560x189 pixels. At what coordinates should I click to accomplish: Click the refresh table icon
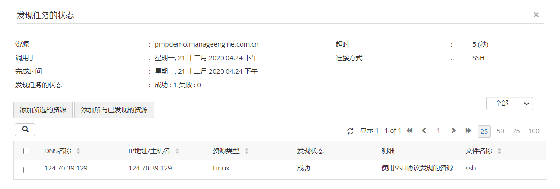point(350,131)
